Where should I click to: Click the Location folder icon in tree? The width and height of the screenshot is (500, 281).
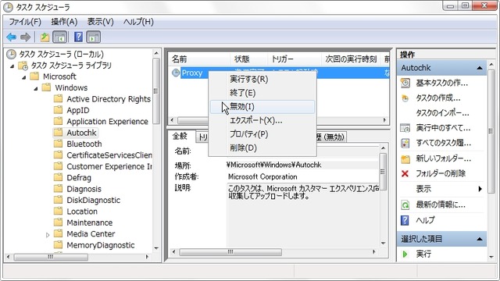tap(58, 212)
